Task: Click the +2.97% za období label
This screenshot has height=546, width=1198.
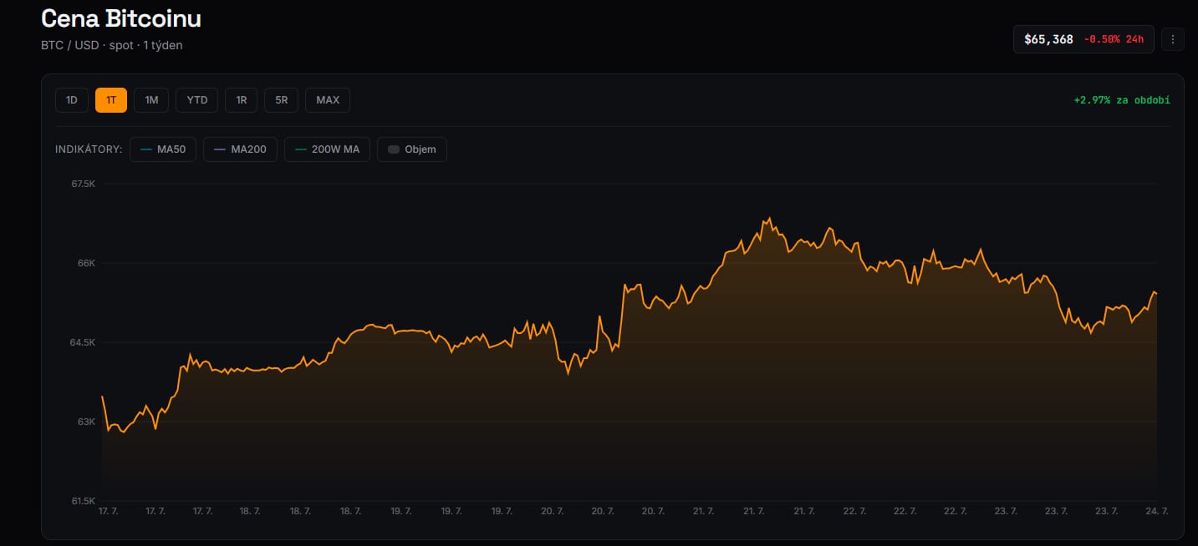Action: [1122, 100]
